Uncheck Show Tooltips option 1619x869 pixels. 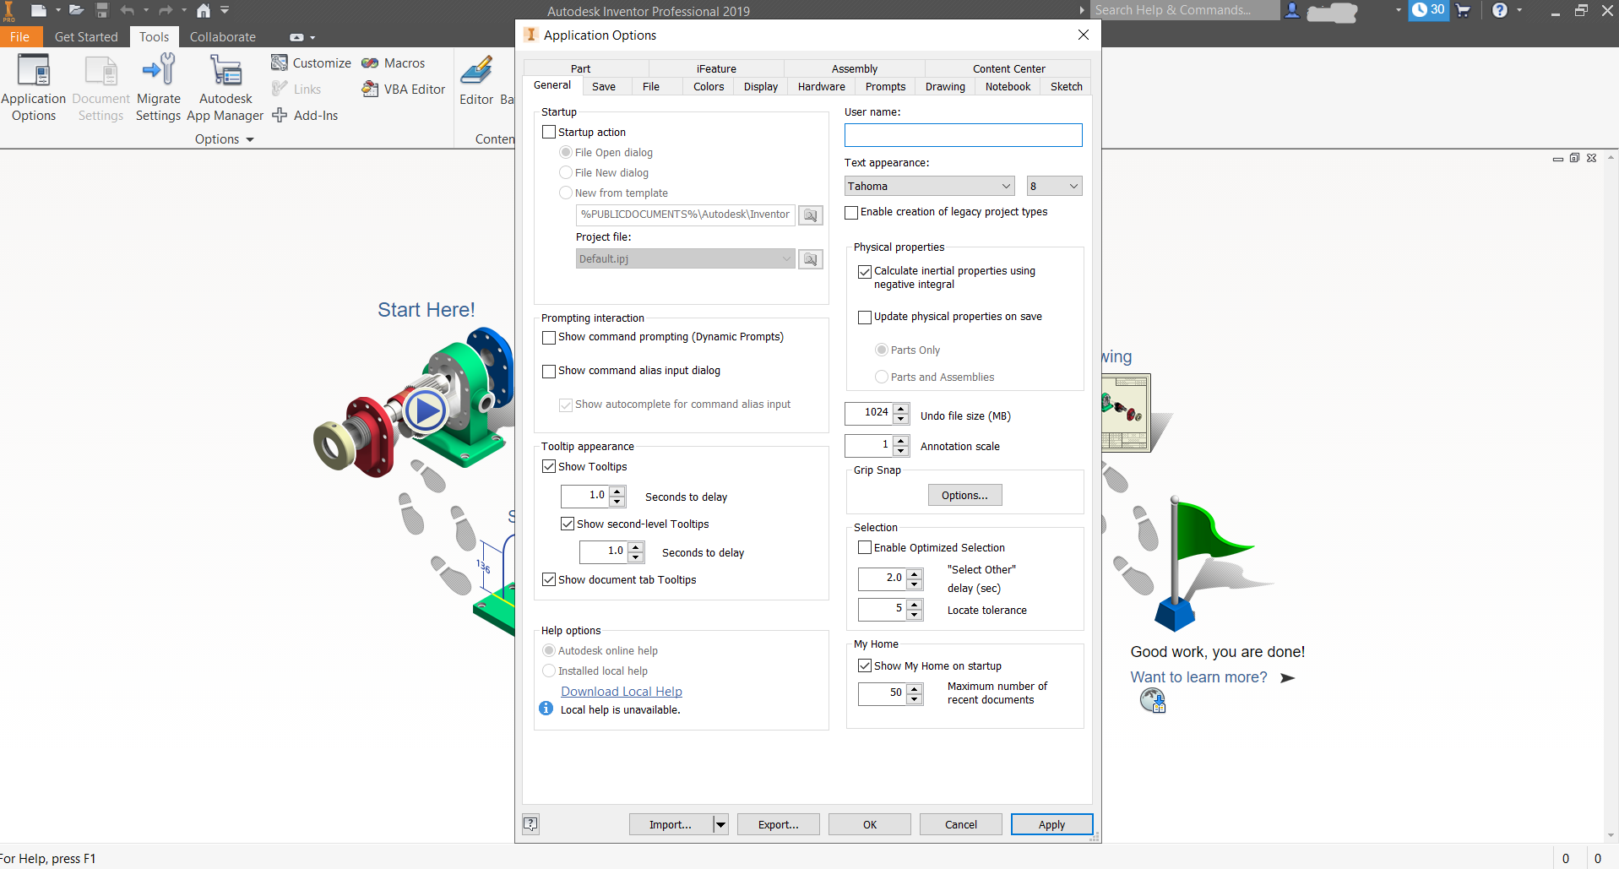(x=549, y=467)
